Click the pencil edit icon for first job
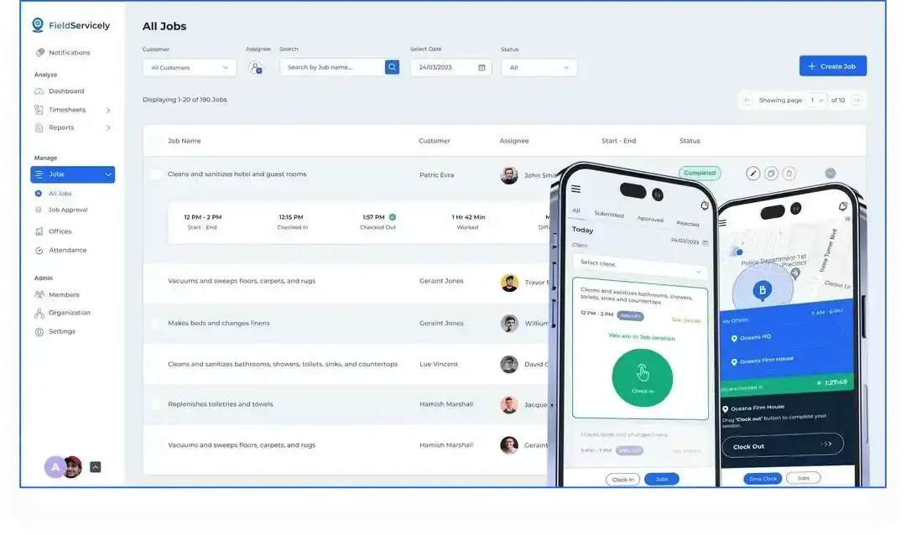The height and width of the screenshot is (535, 906). pos(752,174)
